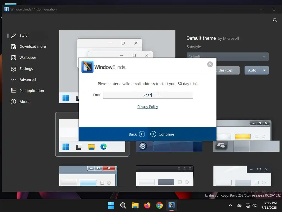Select the white and dark corner style thumbnail
The width and height of the screenshot is (282, 212).
(x=242, y=176)
